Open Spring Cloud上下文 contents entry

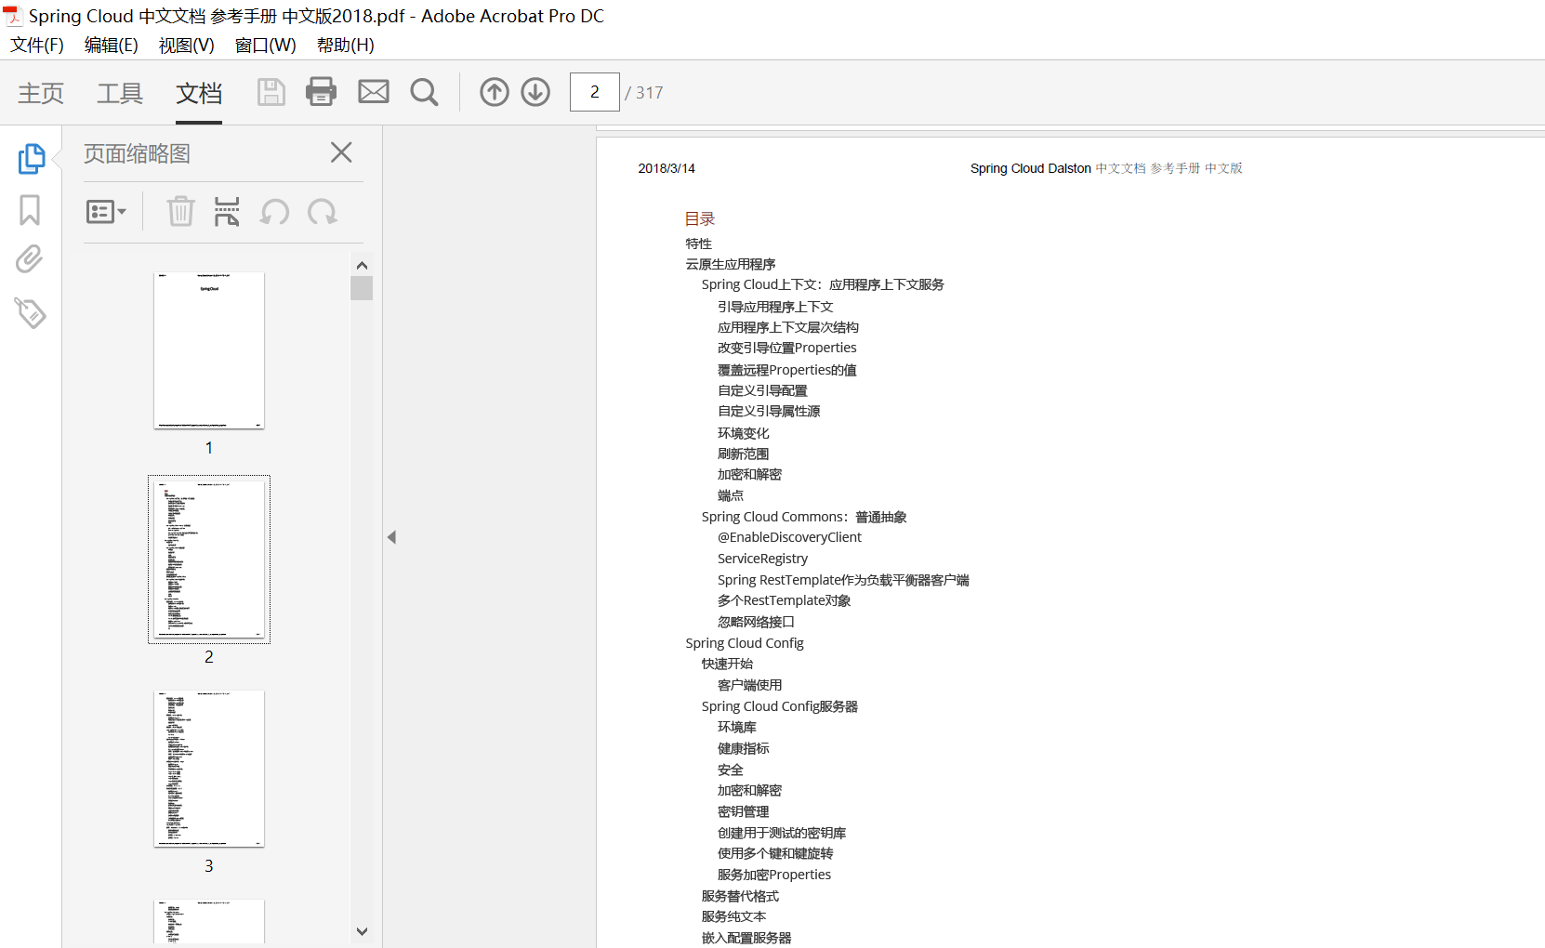pos(823,284)
